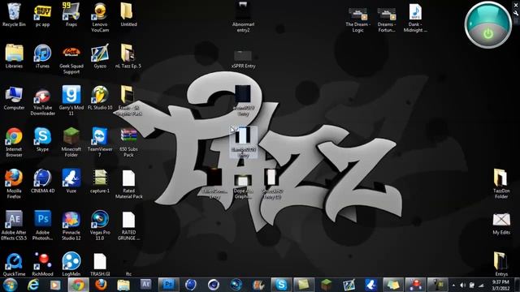Image resolution: width=520 pixels, height=292 pixels.
Task: Select the RichMood desktop shortcut
Action: point(42,265)
